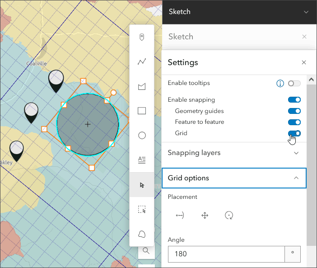Turn off Enable snapping switch
Screen dimensions: 317x268
pos(294,100)
